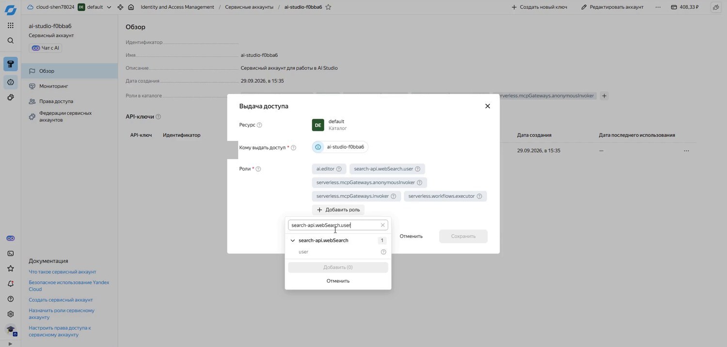Show info icon on ai.editor role chip
The width and height of the screenshot is (727, 347).
(x=339, y=169)
